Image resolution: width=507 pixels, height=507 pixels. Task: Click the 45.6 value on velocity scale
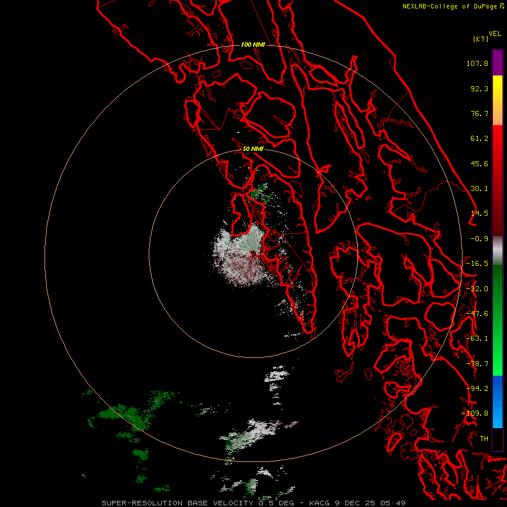[x=479, y=163]
